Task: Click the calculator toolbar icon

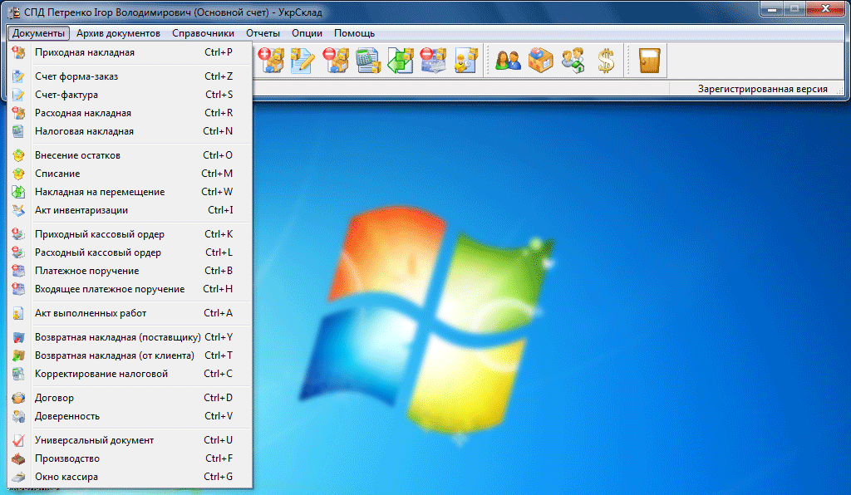Action: (367, 60)
